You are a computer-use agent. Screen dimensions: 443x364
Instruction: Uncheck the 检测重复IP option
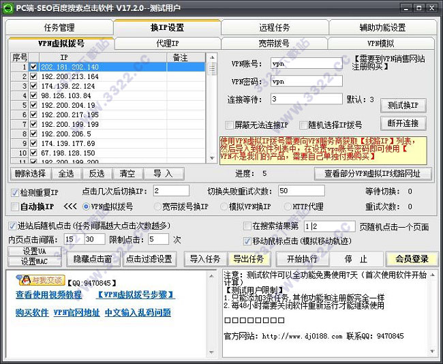pos(15,192)
